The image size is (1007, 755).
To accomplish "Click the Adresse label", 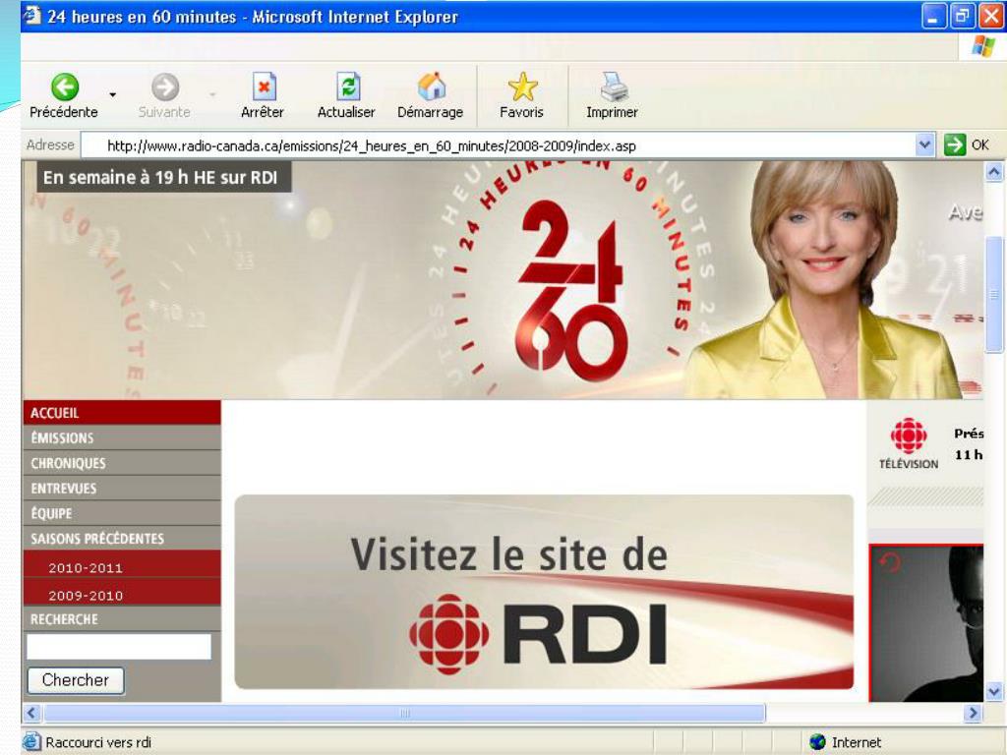I will [50, 145].
